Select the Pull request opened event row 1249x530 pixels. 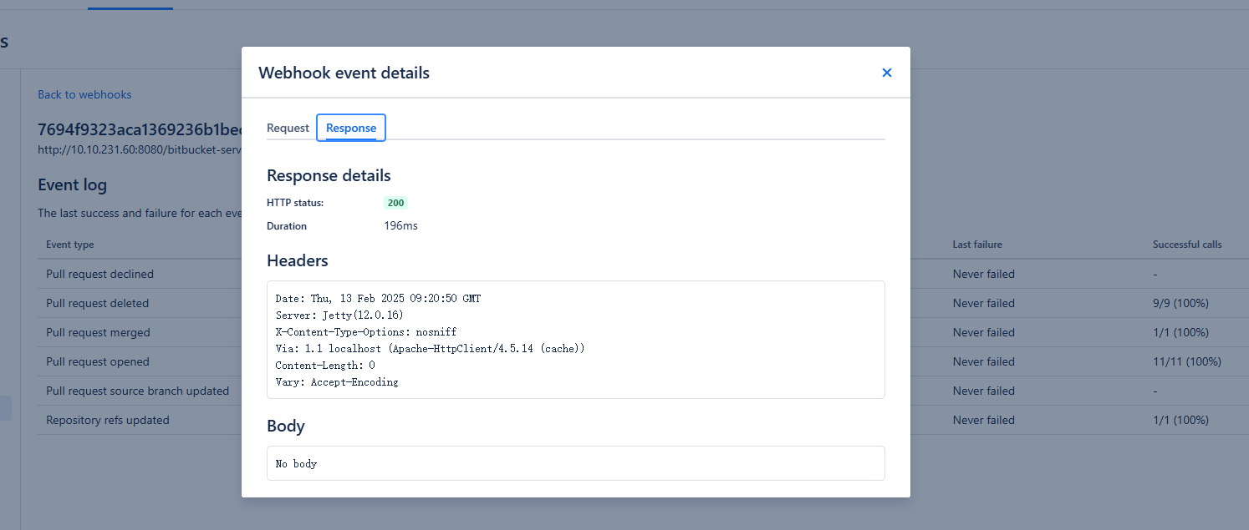point(636,361)
